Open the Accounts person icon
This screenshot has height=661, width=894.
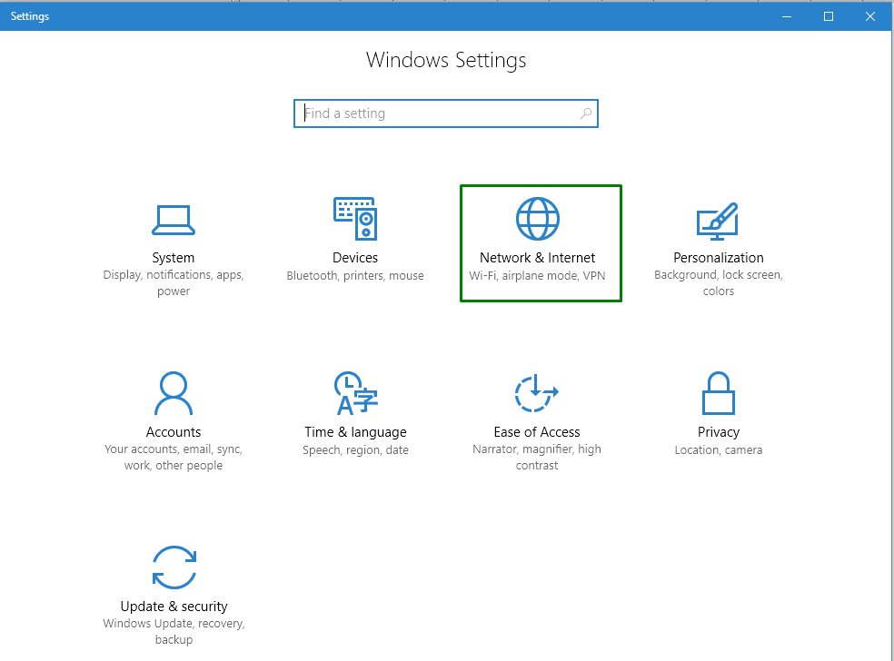174,393
